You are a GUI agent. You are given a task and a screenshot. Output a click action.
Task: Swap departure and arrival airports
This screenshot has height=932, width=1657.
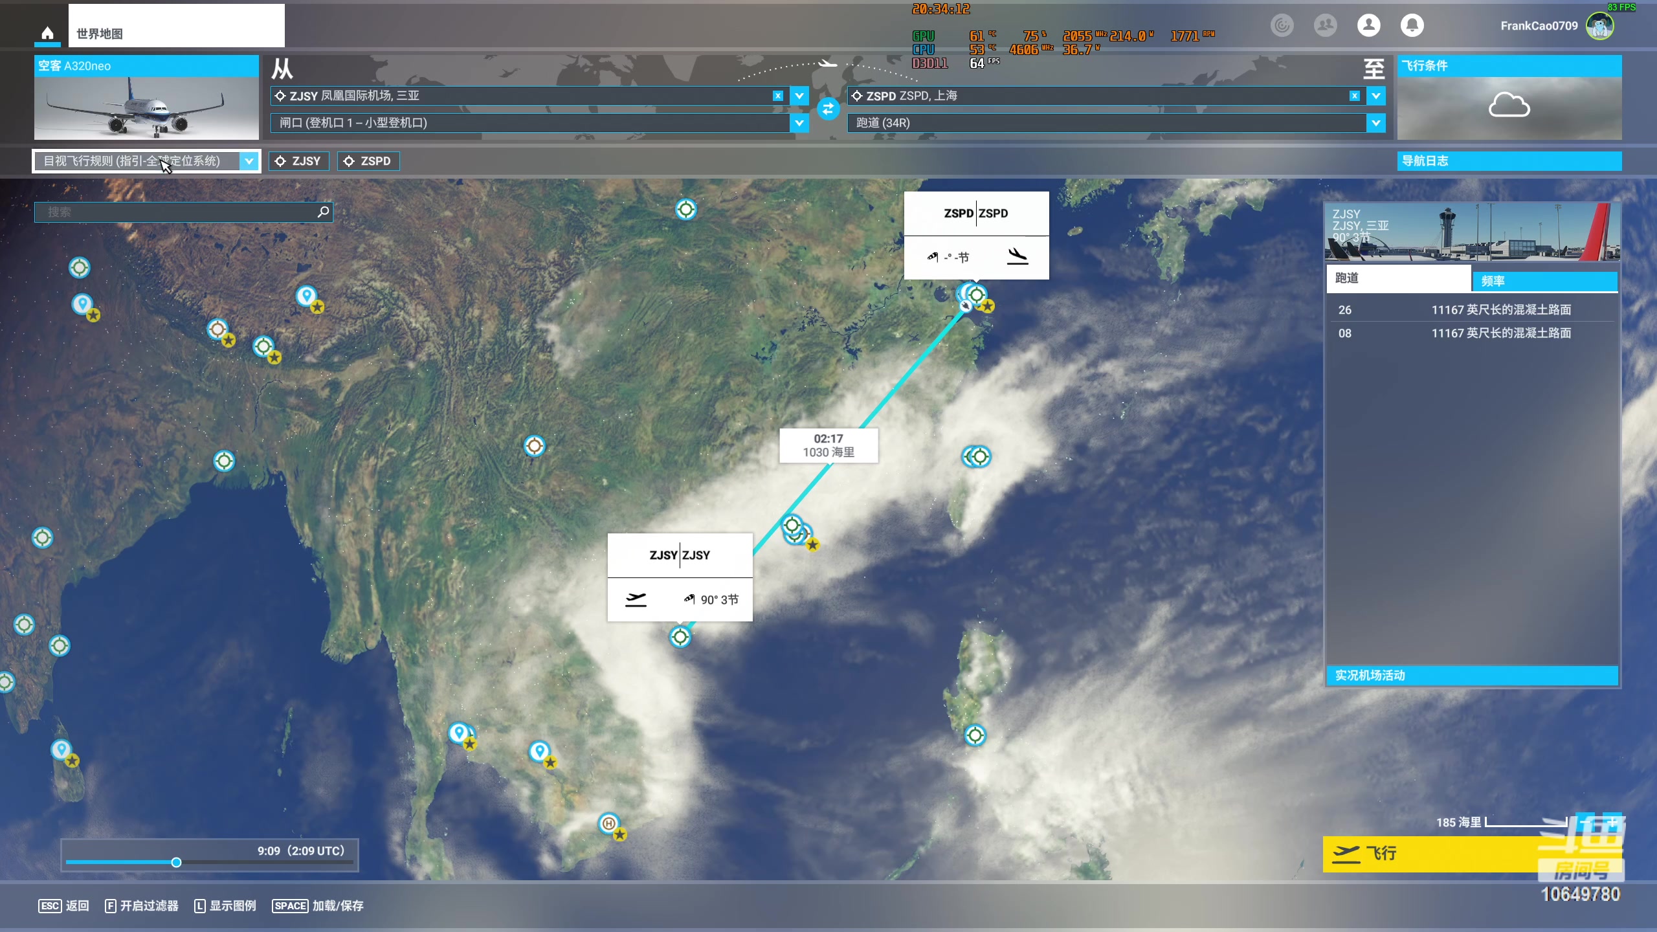pyautogui.click(x=828, y=109)
